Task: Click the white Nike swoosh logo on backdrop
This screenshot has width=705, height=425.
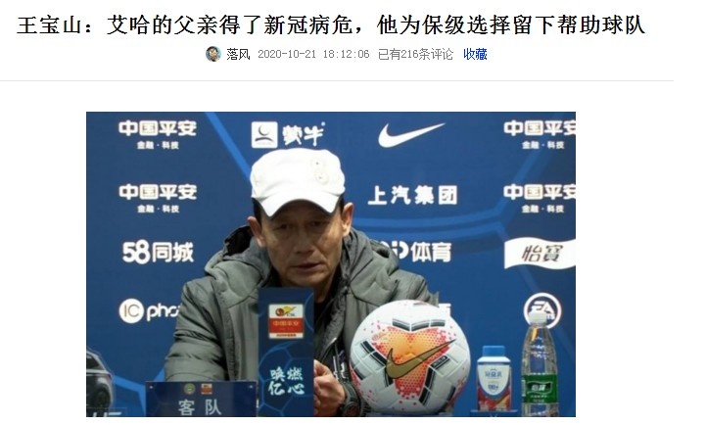Action: coord(410,133)
